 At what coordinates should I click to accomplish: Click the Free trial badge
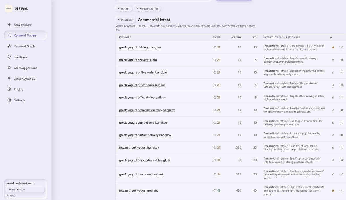tap(25, 190)
